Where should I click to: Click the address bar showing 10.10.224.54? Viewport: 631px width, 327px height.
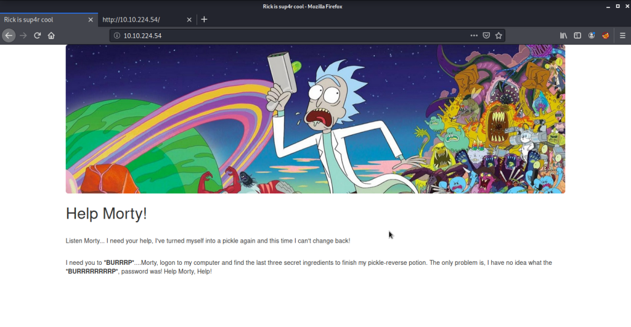[290, 36]
